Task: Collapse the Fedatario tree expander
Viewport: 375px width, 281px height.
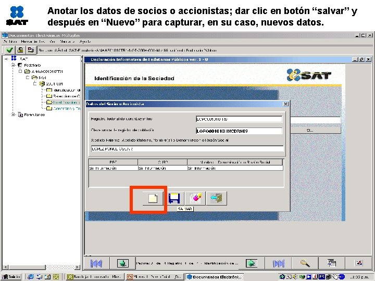Action: tap(13, 65)
